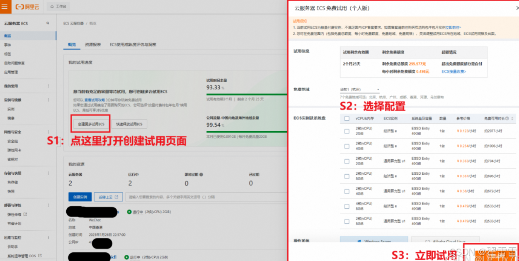This screenshot has height=261, width=519.
Task: Click the 快速释放试用ECS button
Action: click(x=129, y=124)
